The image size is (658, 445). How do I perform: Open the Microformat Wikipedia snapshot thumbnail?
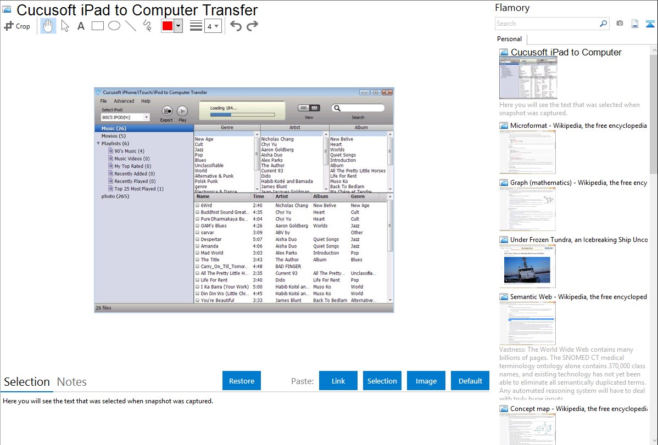tap(527, 152)
